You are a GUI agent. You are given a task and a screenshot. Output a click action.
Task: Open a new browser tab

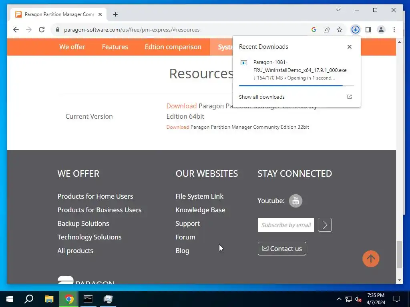tap(115, 14)
